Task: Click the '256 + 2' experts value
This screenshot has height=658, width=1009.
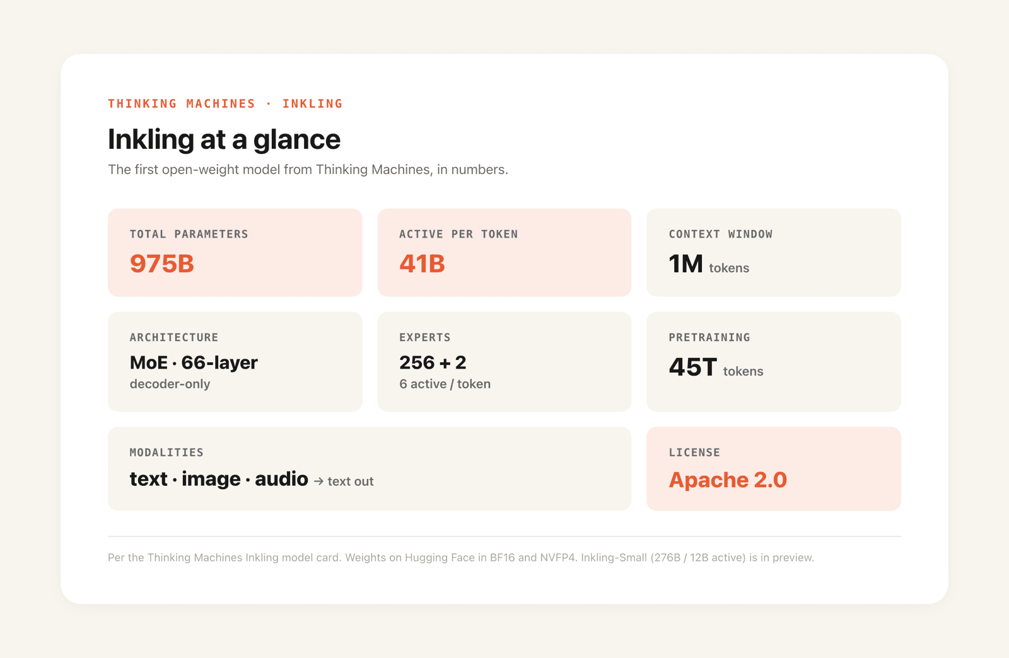Action: (x=433, y=362)
